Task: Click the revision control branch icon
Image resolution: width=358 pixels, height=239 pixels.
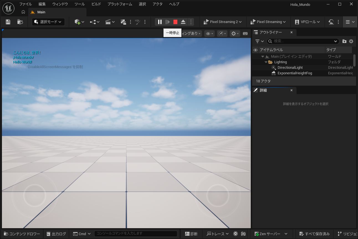Action: point(339,234)
